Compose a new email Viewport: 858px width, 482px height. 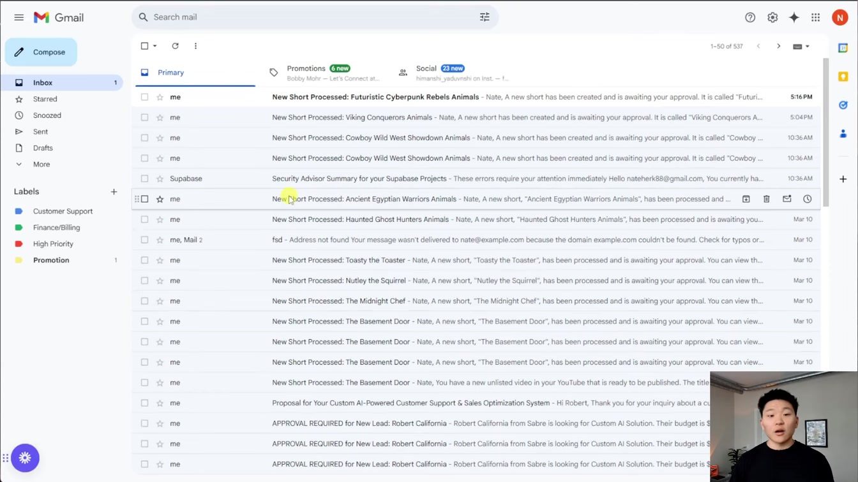click(x=41, y=52)
